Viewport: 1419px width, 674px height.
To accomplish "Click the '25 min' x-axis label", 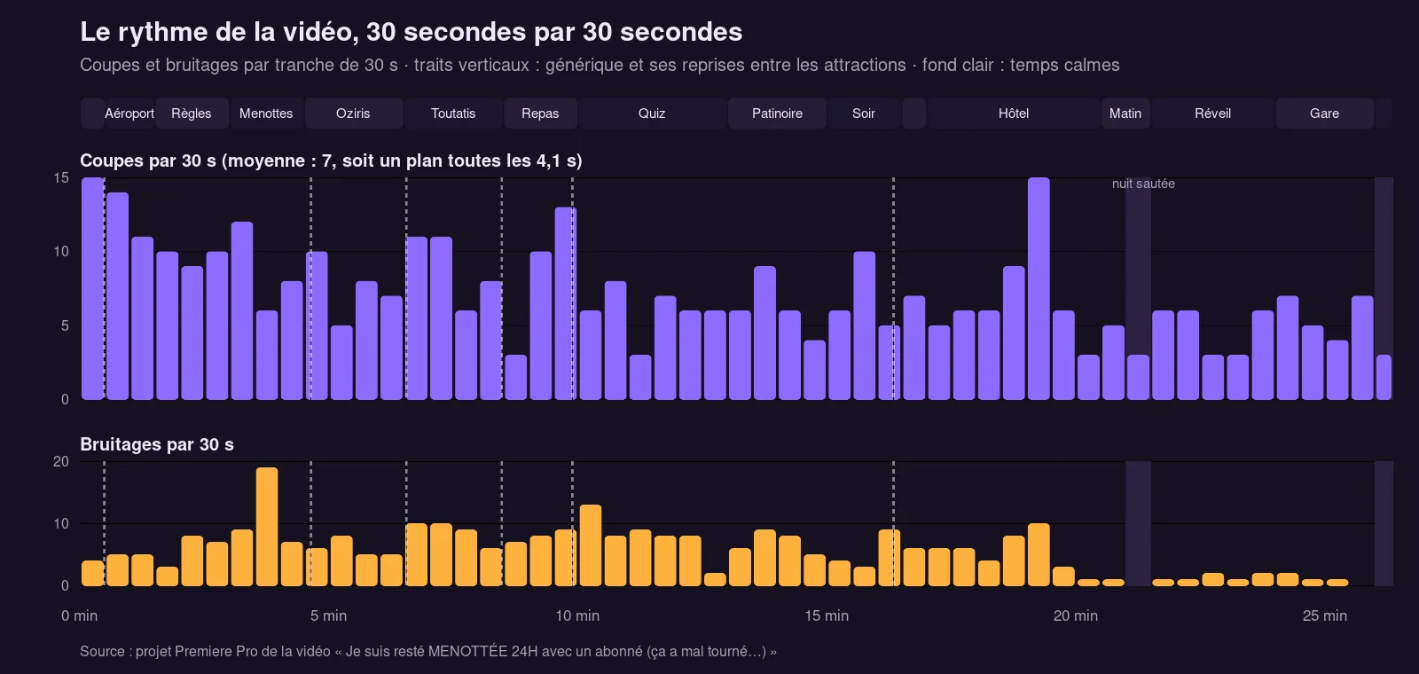I will (x=1325, y=615).
